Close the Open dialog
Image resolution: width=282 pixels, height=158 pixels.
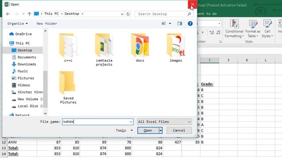coord(192,4)
